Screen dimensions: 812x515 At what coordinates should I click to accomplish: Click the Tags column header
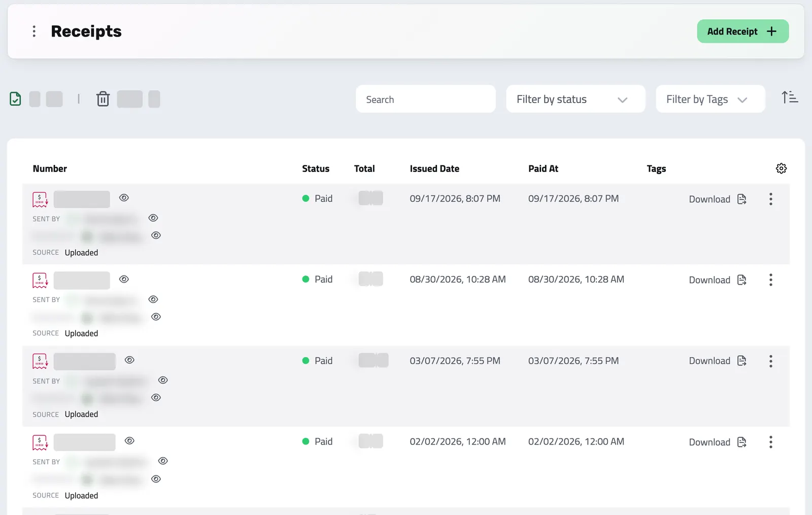coord(656,168)
